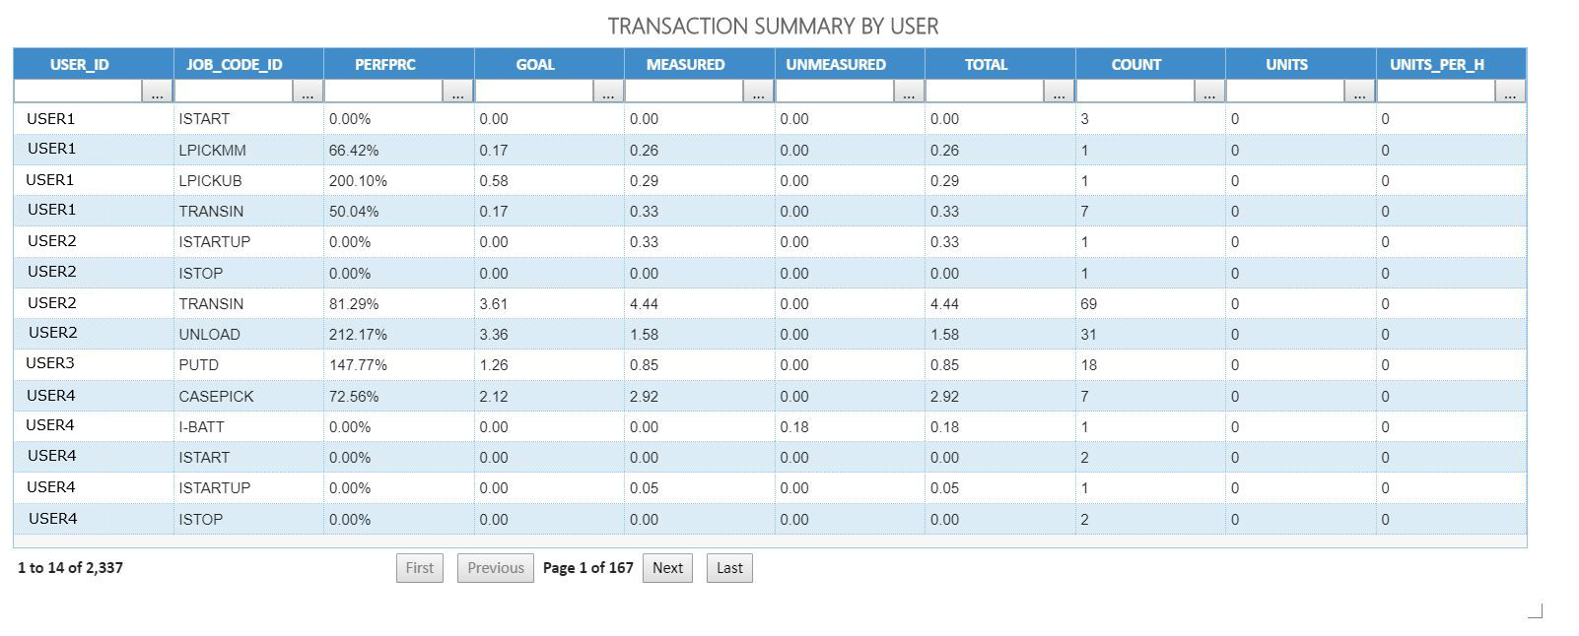The image size is (1579, 636).
Task: Click the resize handle at bottom right
Action: click(x=1536, y=611)
